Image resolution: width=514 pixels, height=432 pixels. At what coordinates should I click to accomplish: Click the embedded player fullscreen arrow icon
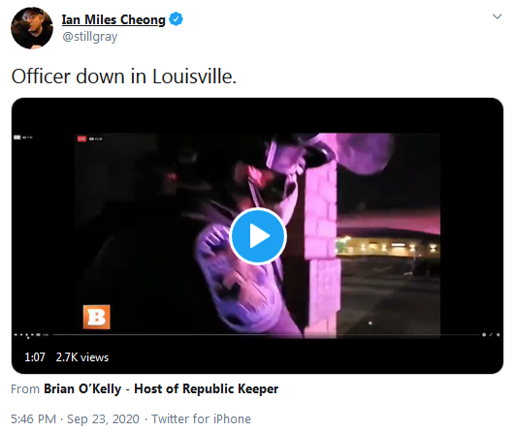point(491,335)
